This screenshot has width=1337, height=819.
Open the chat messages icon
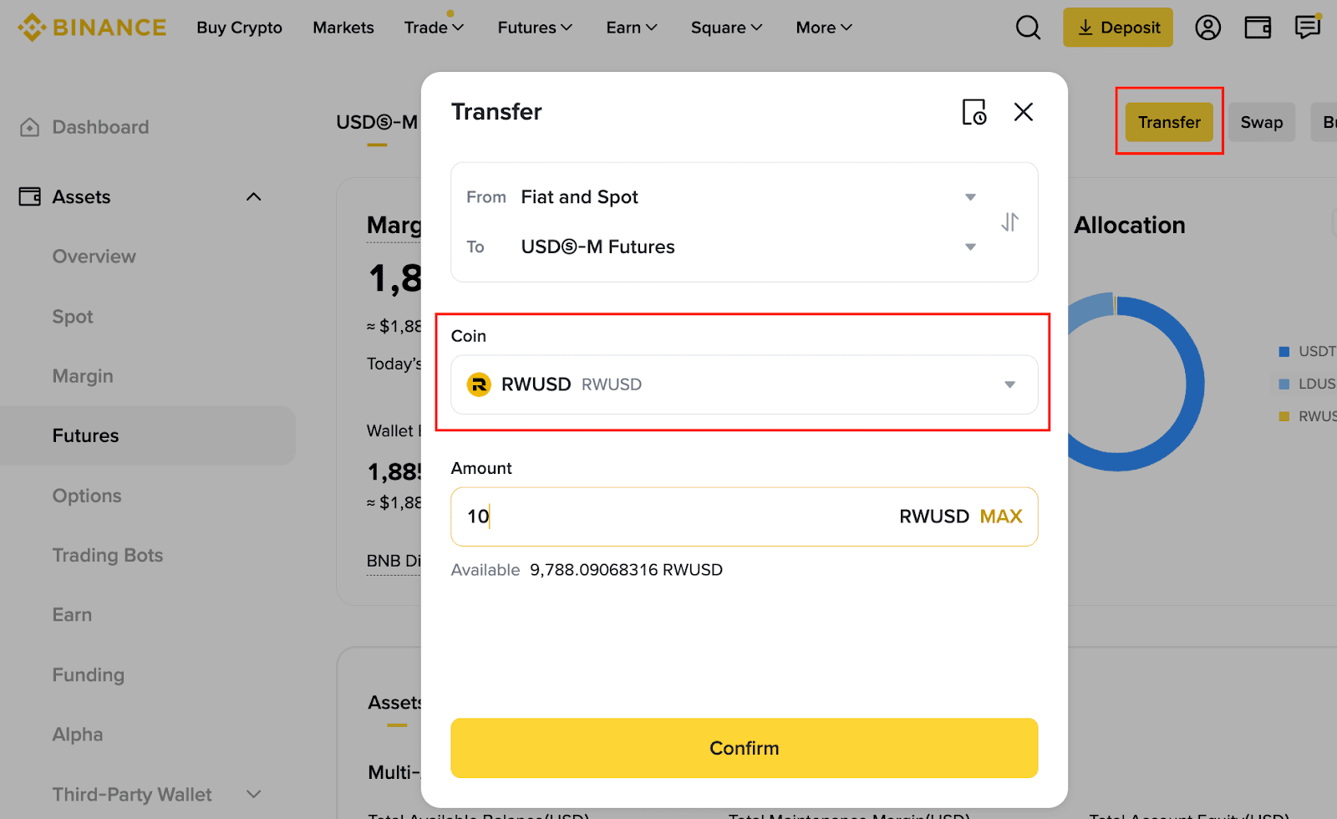click(1307, 28)
